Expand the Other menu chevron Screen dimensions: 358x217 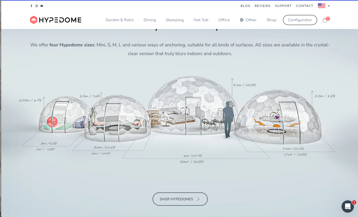pyautogui.click(x=242, y=20)
